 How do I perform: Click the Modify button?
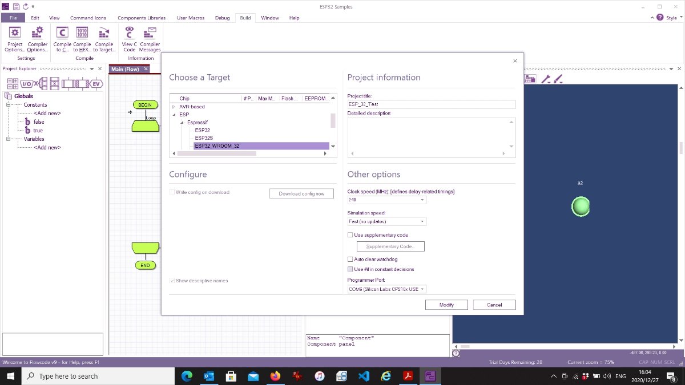(446, 305)
